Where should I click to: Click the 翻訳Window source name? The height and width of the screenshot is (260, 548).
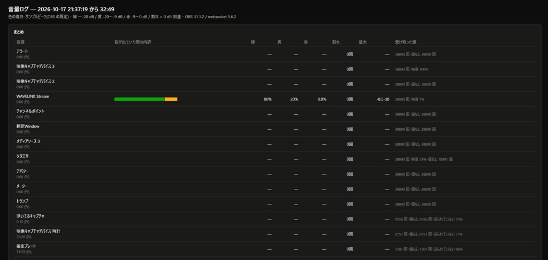28,126
